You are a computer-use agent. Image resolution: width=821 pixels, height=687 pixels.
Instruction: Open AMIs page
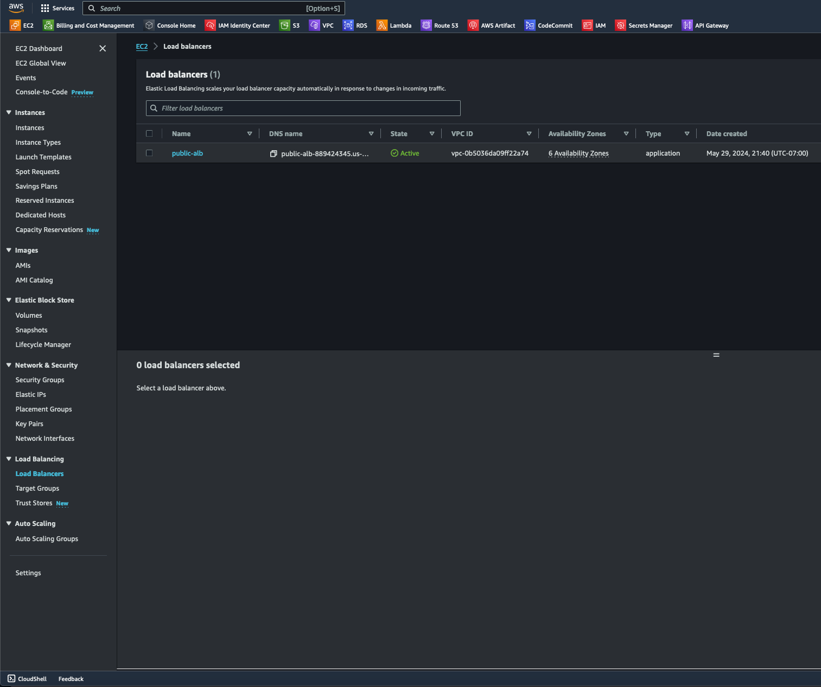[x=23, y=266]
